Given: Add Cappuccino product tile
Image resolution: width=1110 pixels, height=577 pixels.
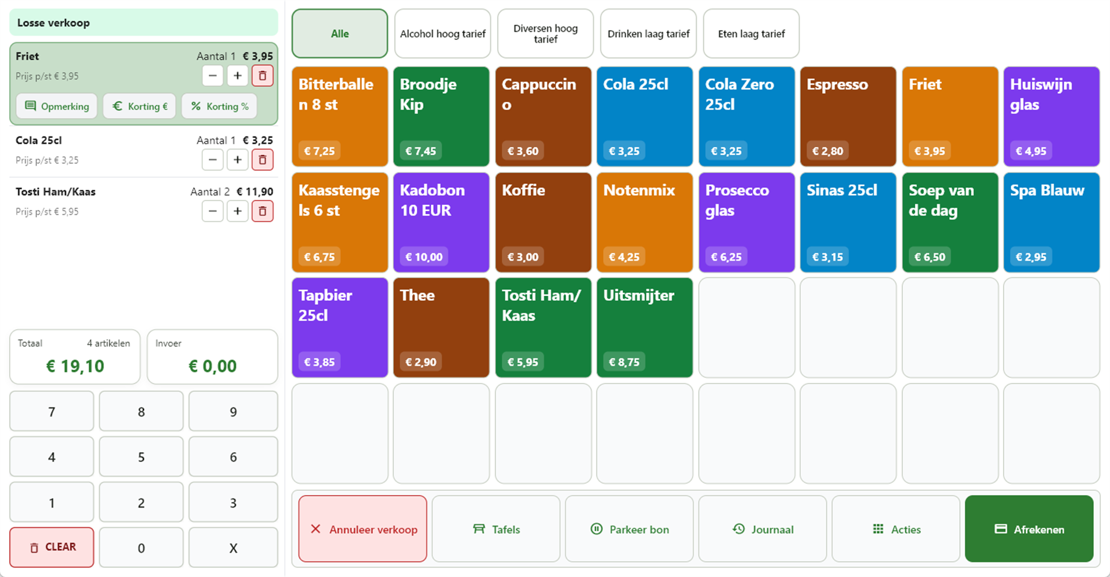Looking at the screenshot, I should pos(543,117).
